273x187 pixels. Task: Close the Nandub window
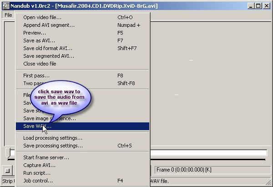(x=267, y=6)
